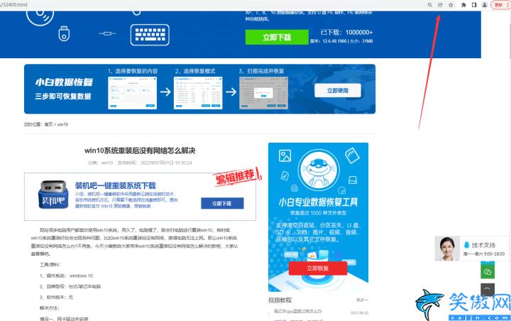Screen dimensions: 511x321
Task: Click the publish date 2022年07月01日 text
Action: coord(166,163)
